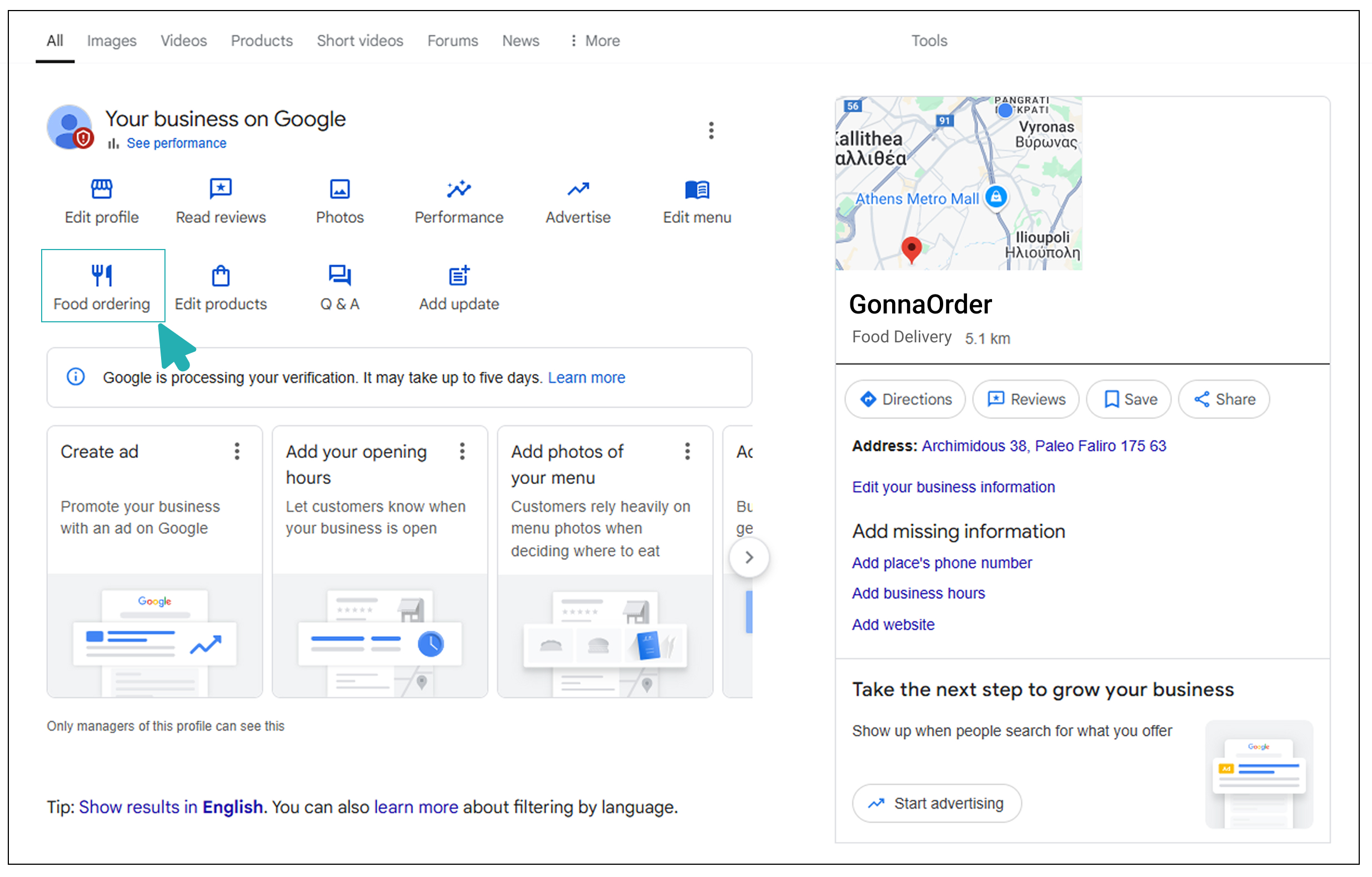Click the Reviews button in business panel
1372x877 pixels.
(x=1025, y=399)
